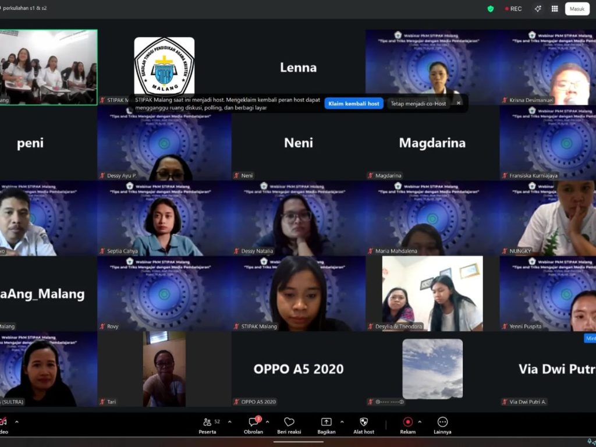The height and width of the screenshot is (447, 596).
Task: Toggle the Rekam recording button
Action: pos(408,425)
